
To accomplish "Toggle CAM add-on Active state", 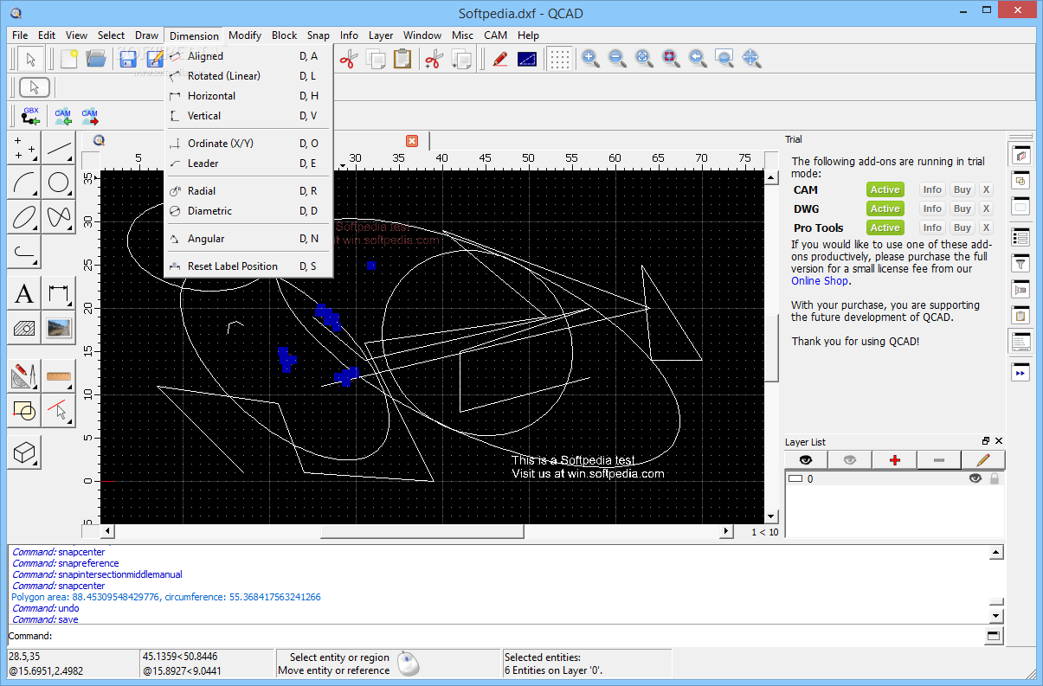I will (885, 189).
